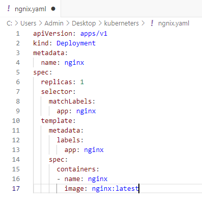Open the Admin breadcrumb segment
The width and height of the screenshot is (202, 203).
(x=54, y=23)
